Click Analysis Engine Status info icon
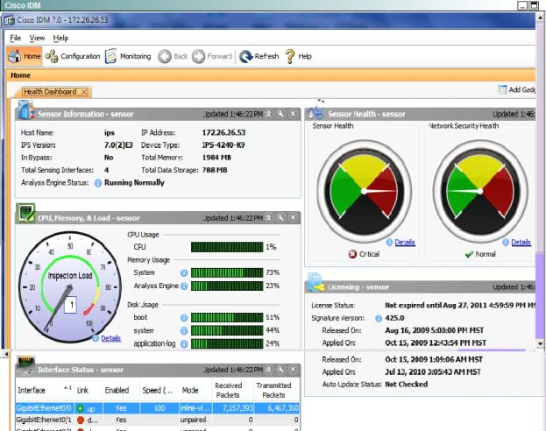Image resolution: width=546 pixels, height=431 pixels. (98, 183)
